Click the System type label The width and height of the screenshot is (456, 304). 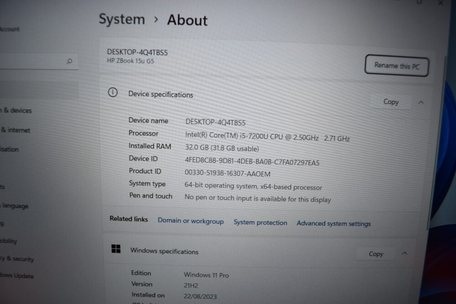147,183
